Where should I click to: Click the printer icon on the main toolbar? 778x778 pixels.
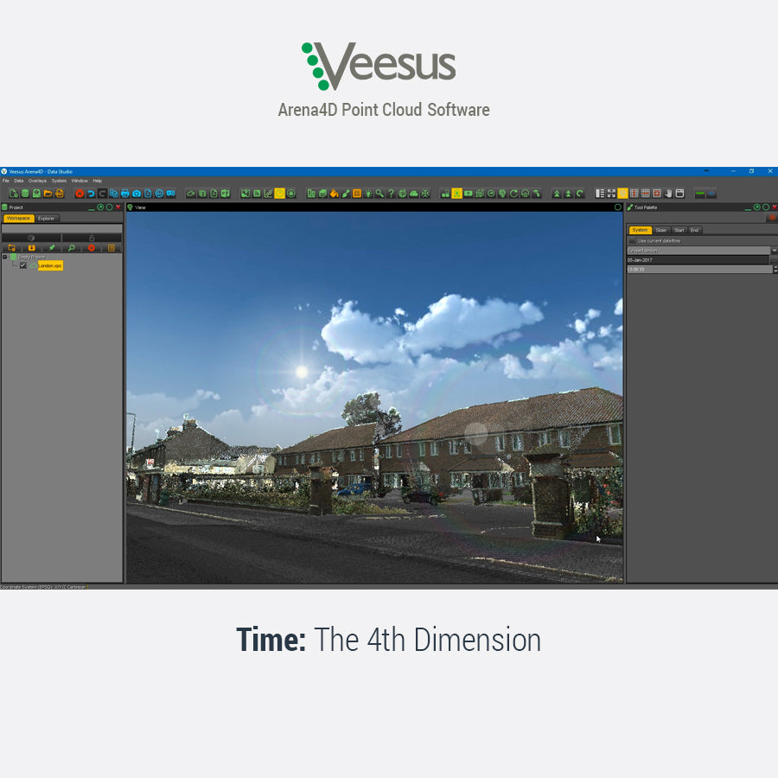[125, 194]
